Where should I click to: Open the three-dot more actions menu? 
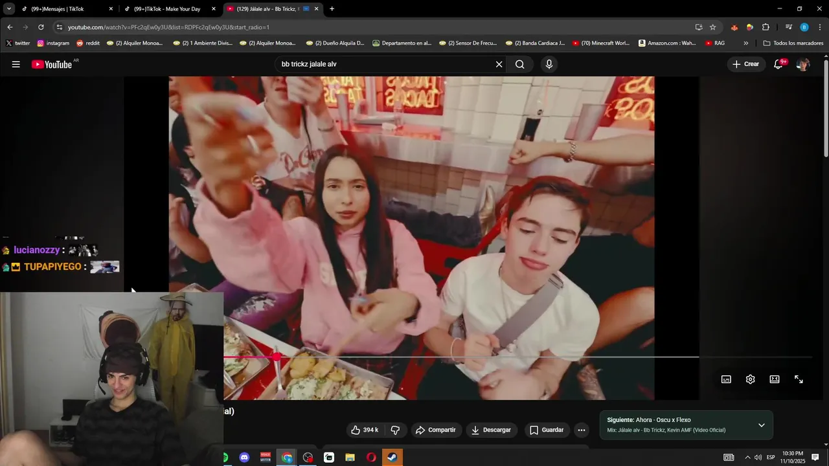coord(582,430)
